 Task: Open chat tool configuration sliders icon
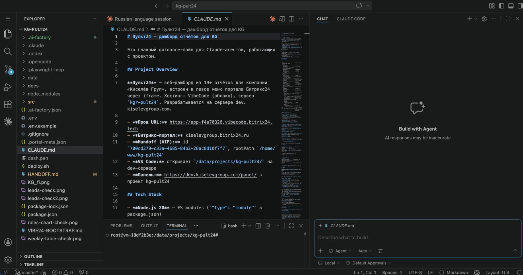pyautogui.click(x=380, y=251)
